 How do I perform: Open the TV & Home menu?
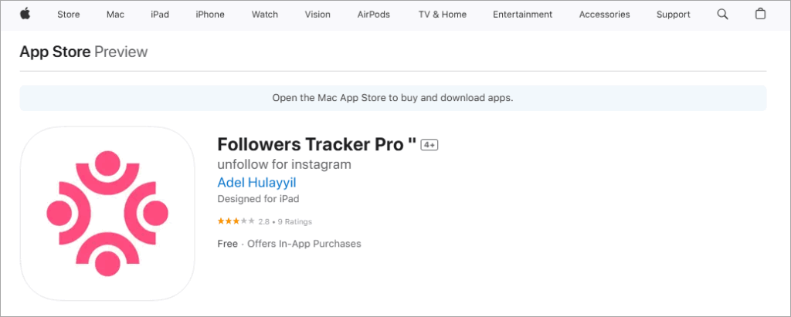point(443,15)
